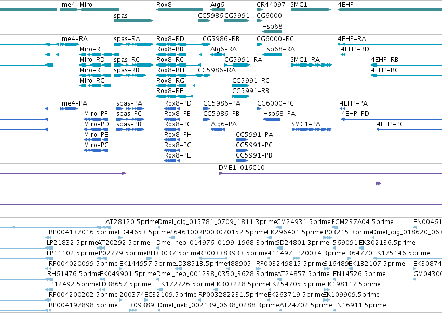Click the Ime4 gene label
Screen dimensions: 442x313
click(x=68, y=5)
